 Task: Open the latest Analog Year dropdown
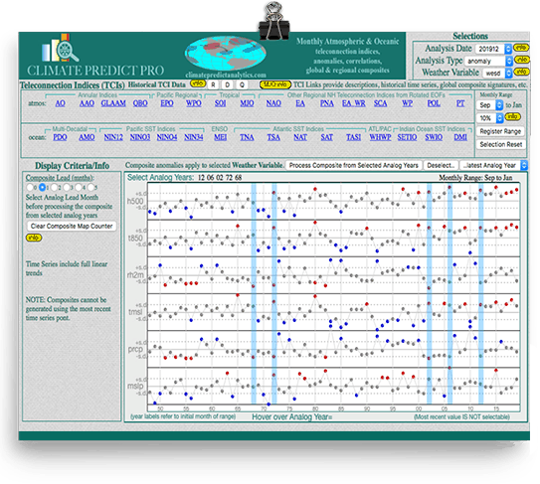tap(493, 165)
